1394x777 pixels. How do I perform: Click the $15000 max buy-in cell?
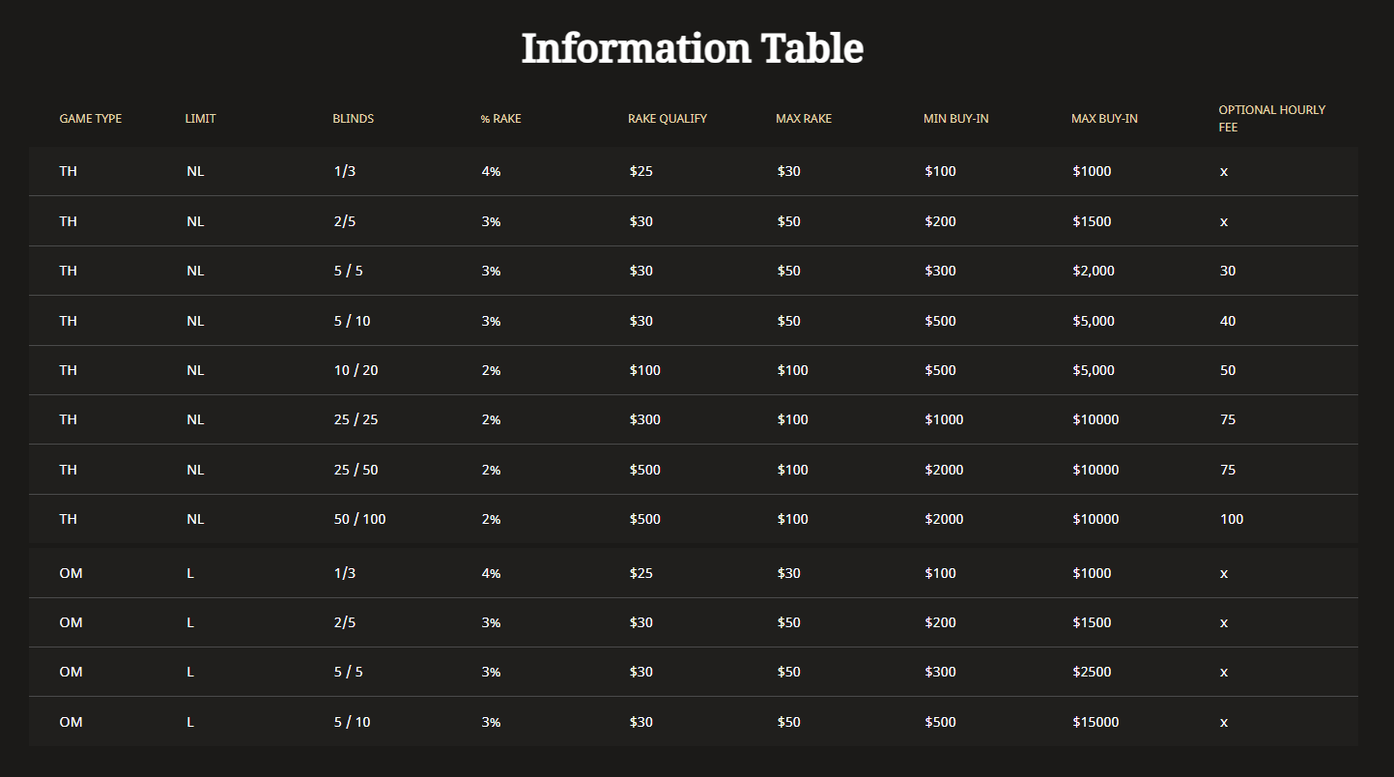pyautogui.click(x=1095, y=722)
